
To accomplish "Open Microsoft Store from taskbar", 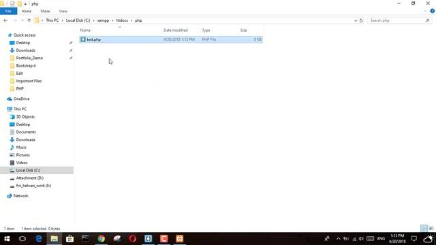I will coord(69,239).
